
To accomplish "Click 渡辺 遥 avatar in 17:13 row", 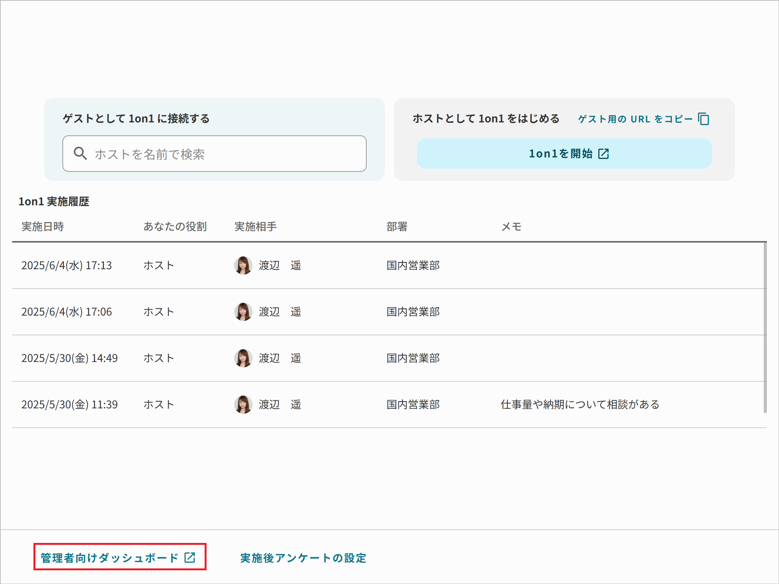I will (x=243, y=265).
